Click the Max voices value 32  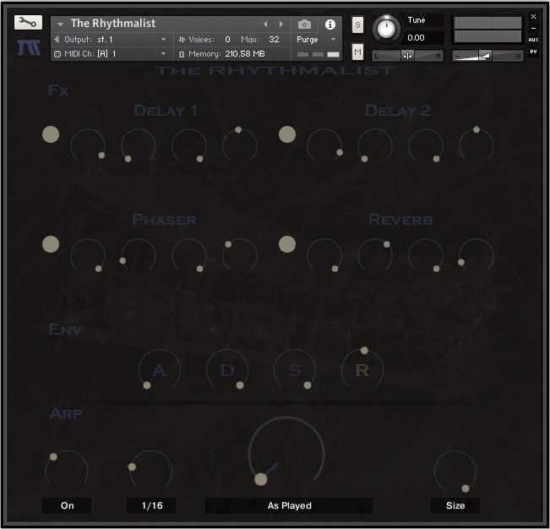click(x=274, y=39)
